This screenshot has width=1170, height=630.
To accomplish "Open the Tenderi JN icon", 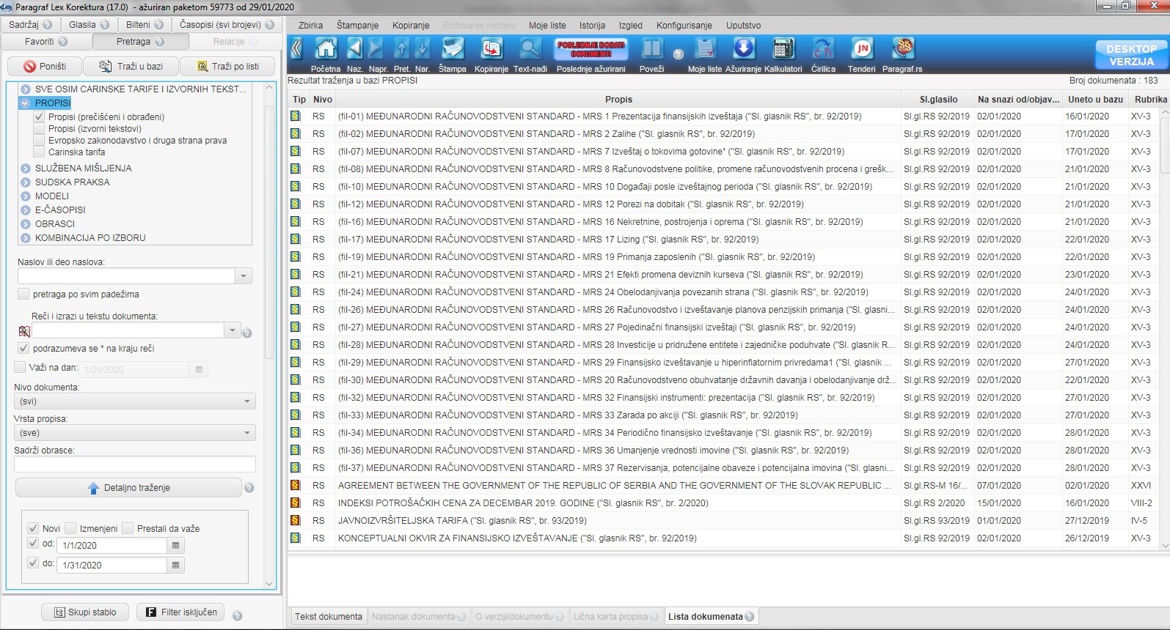I will click(862, 50).
